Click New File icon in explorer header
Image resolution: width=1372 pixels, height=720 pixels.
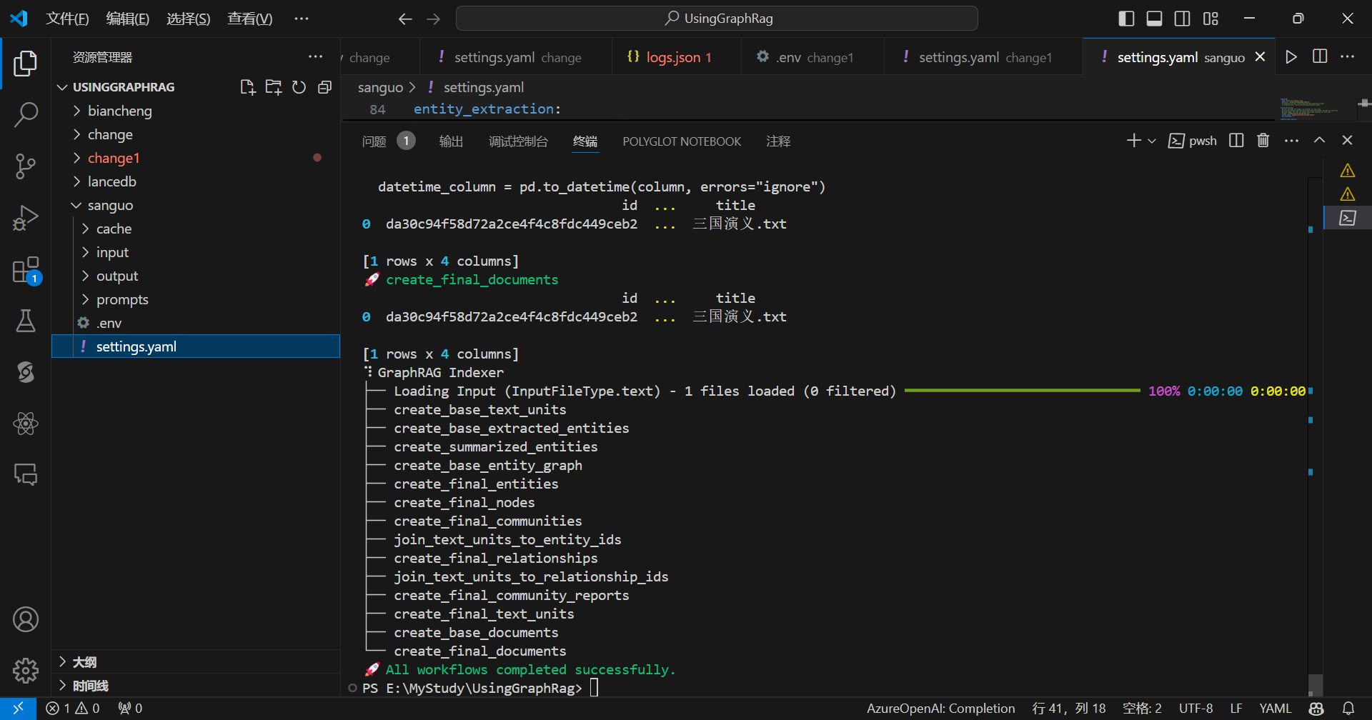coord(247,87)
